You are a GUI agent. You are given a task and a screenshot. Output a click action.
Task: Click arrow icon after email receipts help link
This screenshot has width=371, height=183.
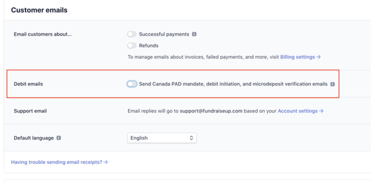[x=106, y=162]
